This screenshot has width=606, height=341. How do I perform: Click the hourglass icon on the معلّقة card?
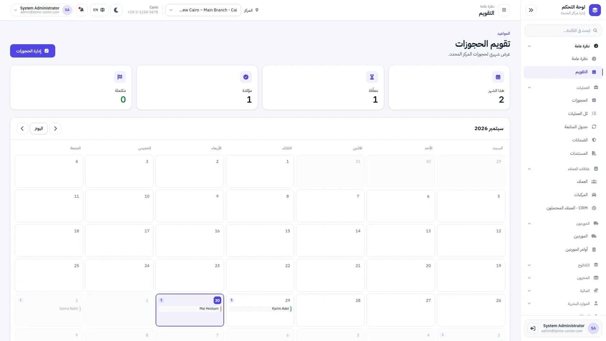[x=372, y=77]
